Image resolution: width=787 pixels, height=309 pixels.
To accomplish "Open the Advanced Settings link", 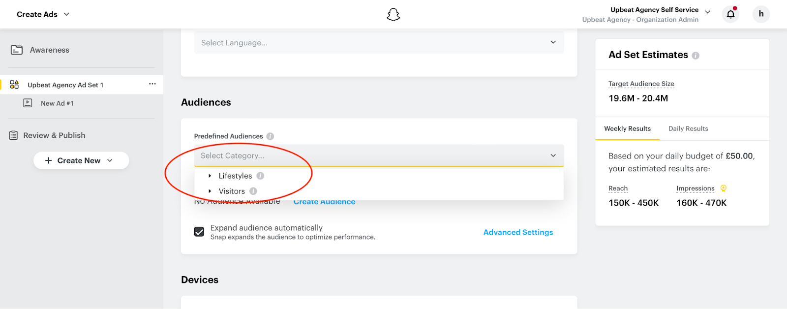I will pos(518,232).
